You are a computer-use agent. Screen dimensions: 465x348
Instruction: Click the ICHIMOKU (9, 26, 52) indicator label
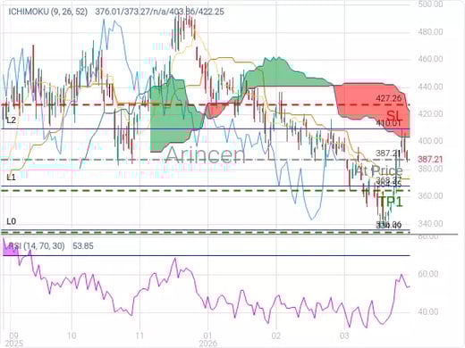click(47, 12)
